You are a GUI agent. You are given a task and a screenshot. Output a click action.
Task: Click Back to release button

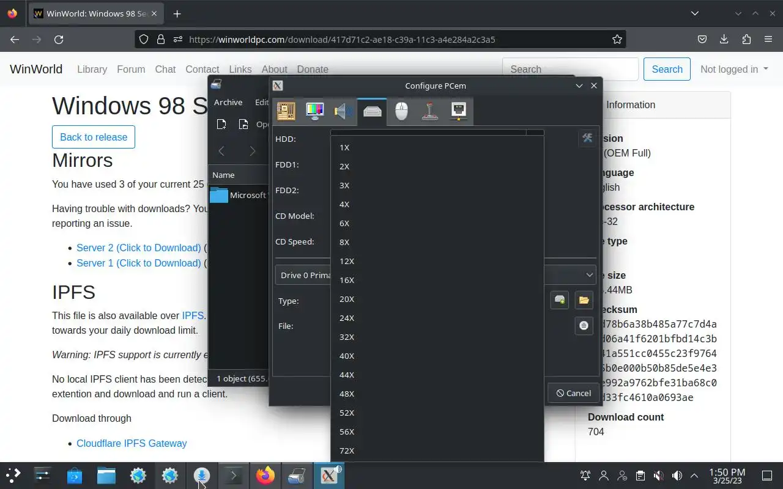pos(94,137)
